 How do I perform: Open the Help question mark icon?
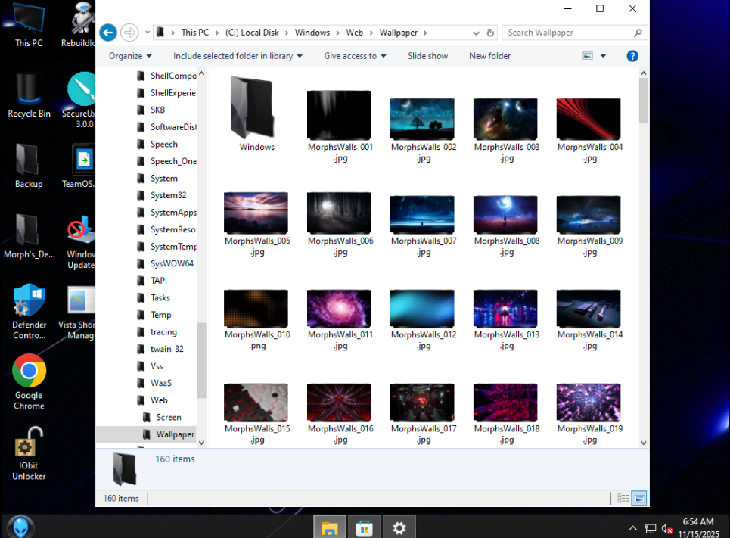point(632,56)
